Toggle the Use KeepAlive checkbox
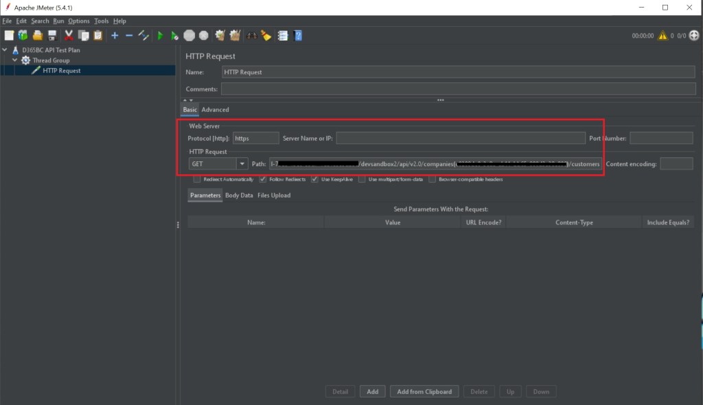The height and width of the screenshot is (405, 703). tap(315, 180)
